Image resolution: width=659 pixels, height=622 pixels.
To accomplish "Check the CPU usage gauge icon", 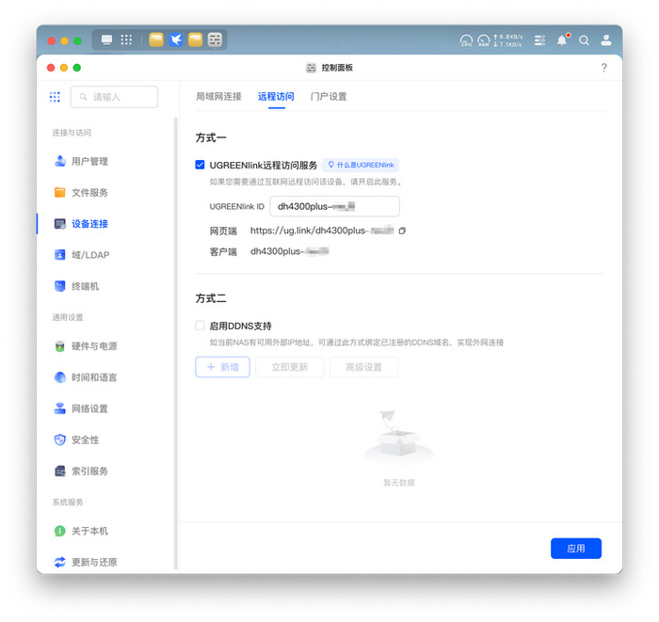I will tap(466, 40).
